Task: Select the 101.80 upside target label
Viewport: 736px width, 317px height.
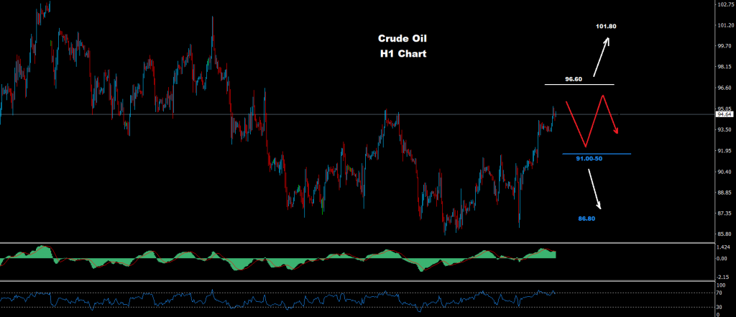Action: 606,27
